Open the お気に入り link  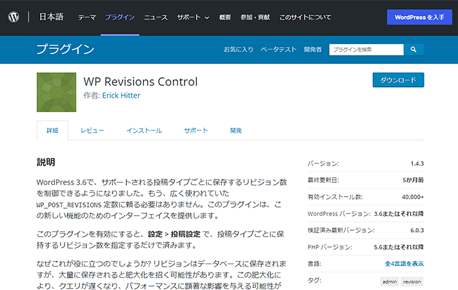click(238, 50)
